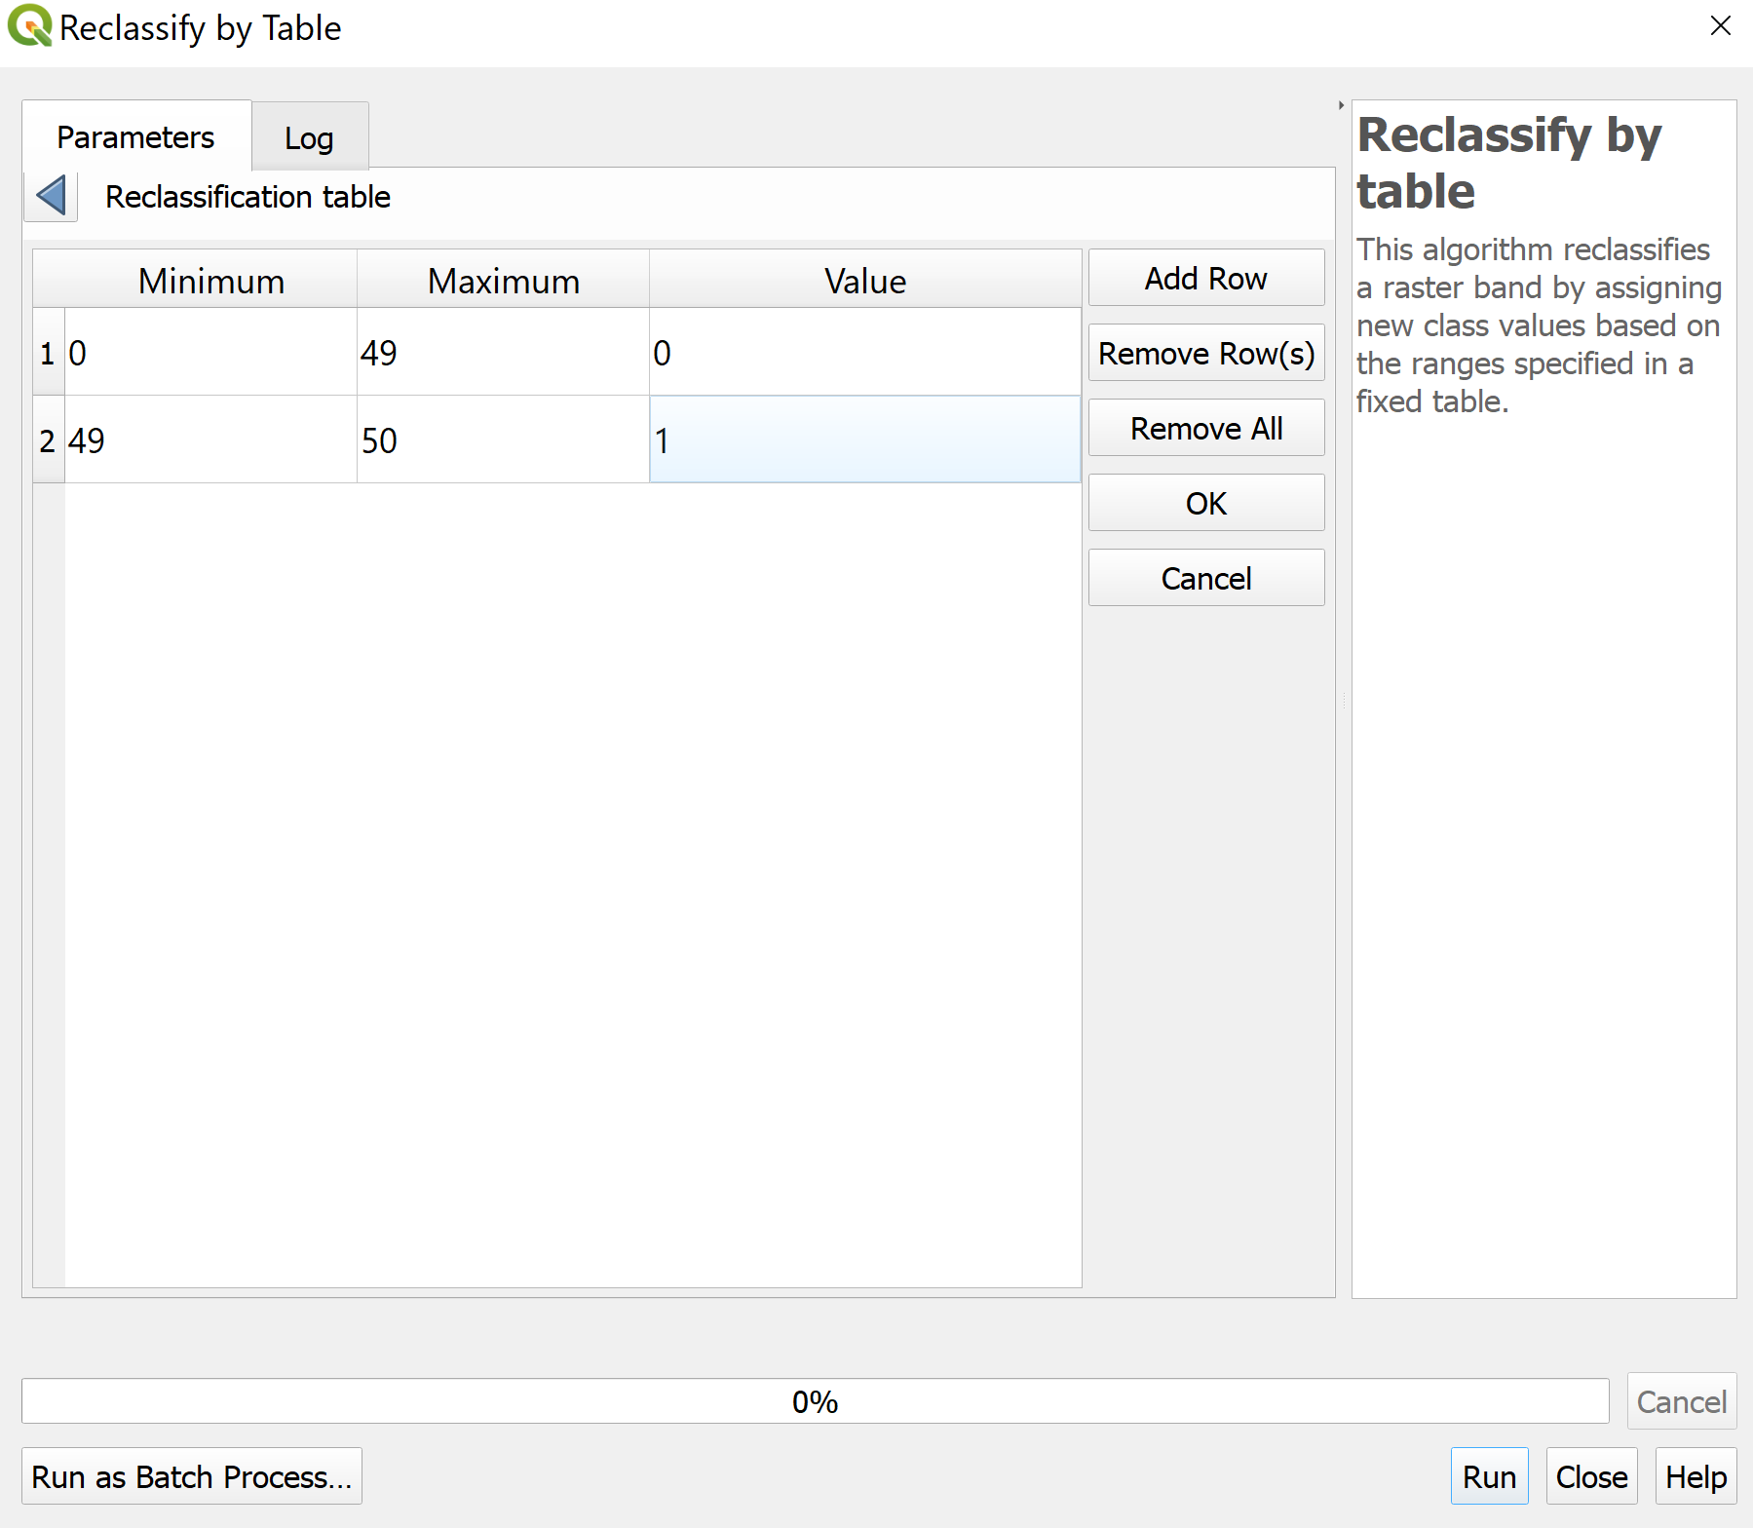The width and height of the screenshot is (1753, 1528).
Task: Cancel the reclassification table editing
Action: point(1205,579)
